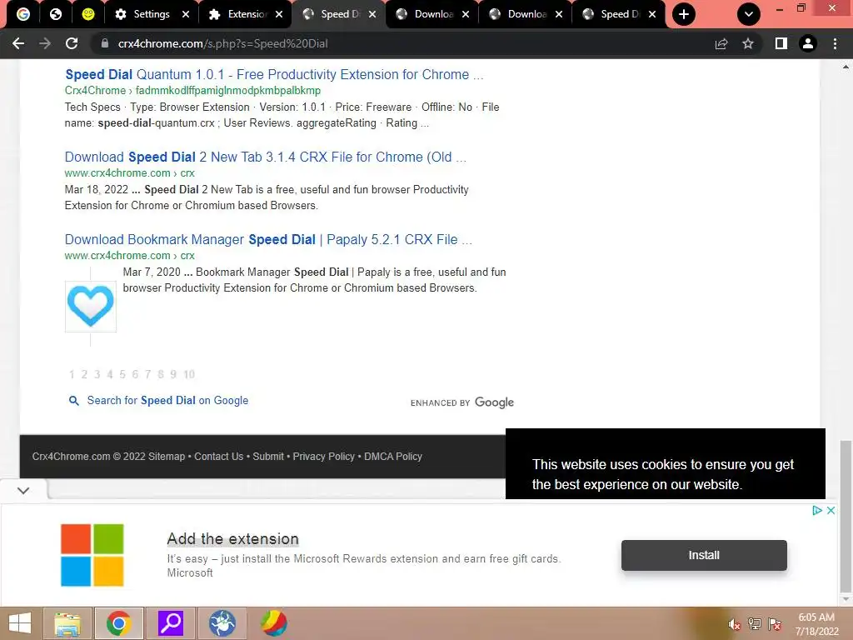This screenshot has width=853, height=640.
Task: Click the Microsoft logo in ad
Action: 92,555
